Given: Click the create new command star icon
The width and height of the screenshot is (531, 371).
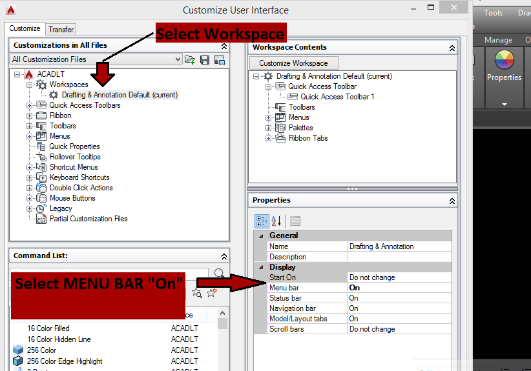Looking at the screenshot, I should click(x=211, y=293).
